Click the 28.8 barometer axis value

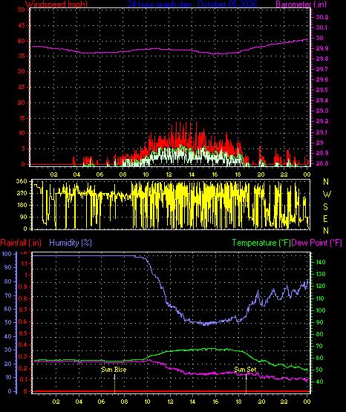click(x=322, y=163)
